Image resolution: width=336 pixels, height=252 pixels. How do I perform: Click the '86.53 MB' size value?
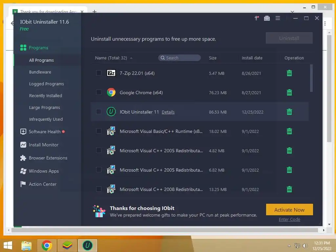coord(218,112)
